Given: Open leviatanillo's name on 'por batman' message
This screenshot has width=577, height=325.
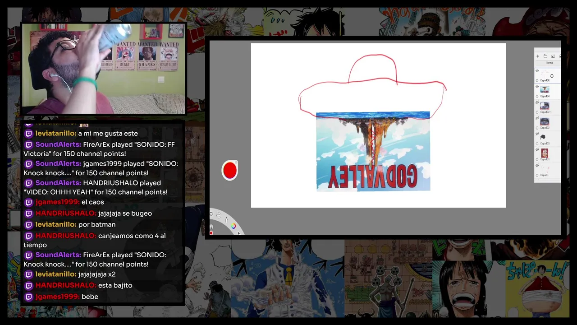Looking at the screenshot, I should click(x=56, y=224).
